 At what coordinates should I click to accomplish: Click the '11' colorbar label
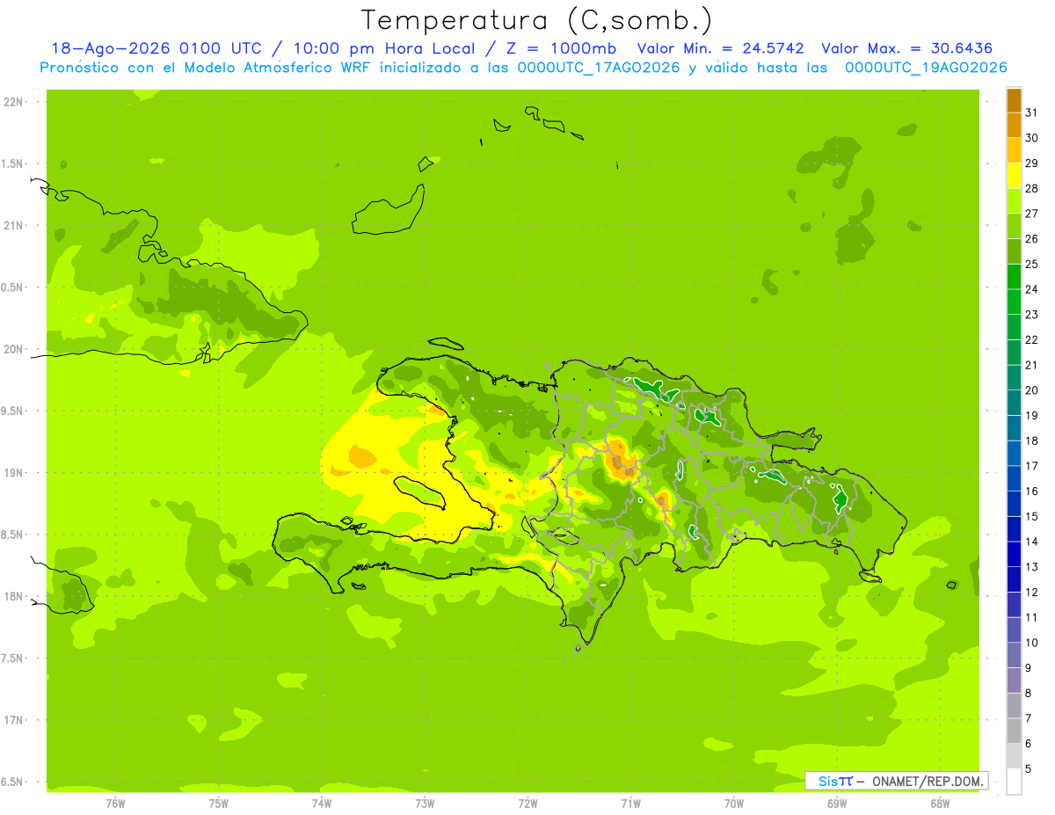[1032, 617]
